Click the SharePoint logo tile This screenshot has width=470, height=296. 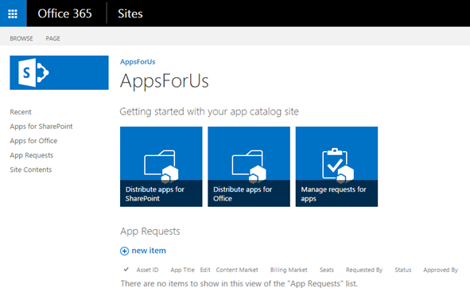click(59, 72)
